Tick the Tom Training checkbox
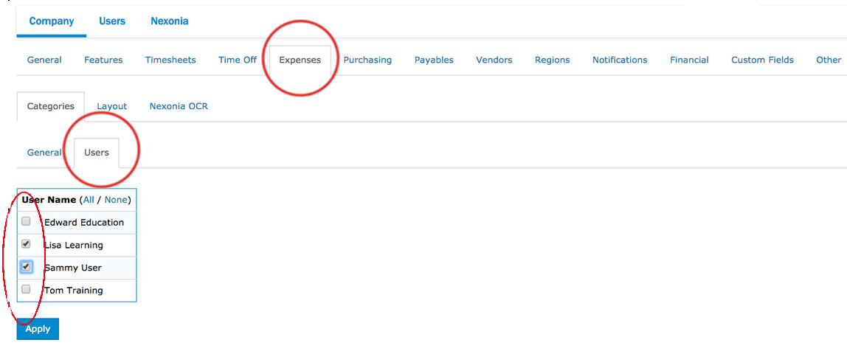 tap(27, 290)
